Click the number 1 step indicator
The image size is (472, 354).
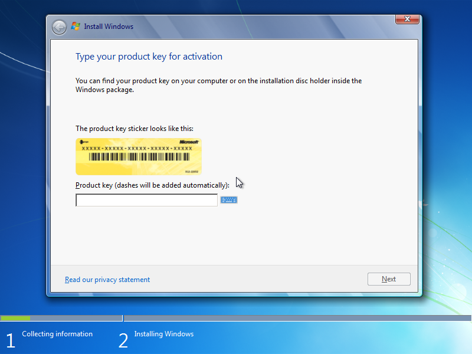pos(10,340)
